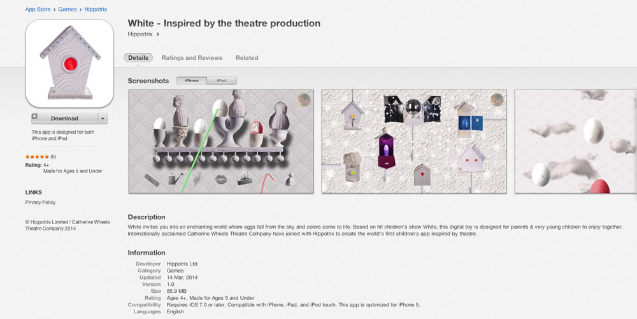Click the app title heading text
Screen dimensions: 637x319
[x=224, y=23]
